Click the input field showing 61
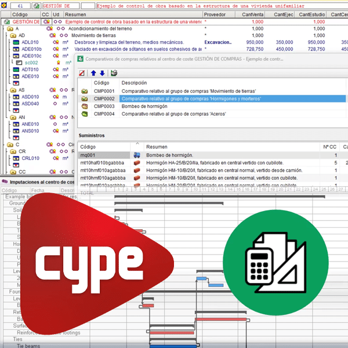348x348 pixels. (20, 6)
